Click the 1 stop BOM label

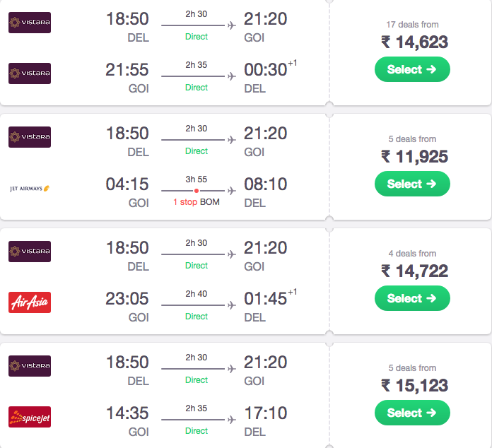[x=197, y=202]
